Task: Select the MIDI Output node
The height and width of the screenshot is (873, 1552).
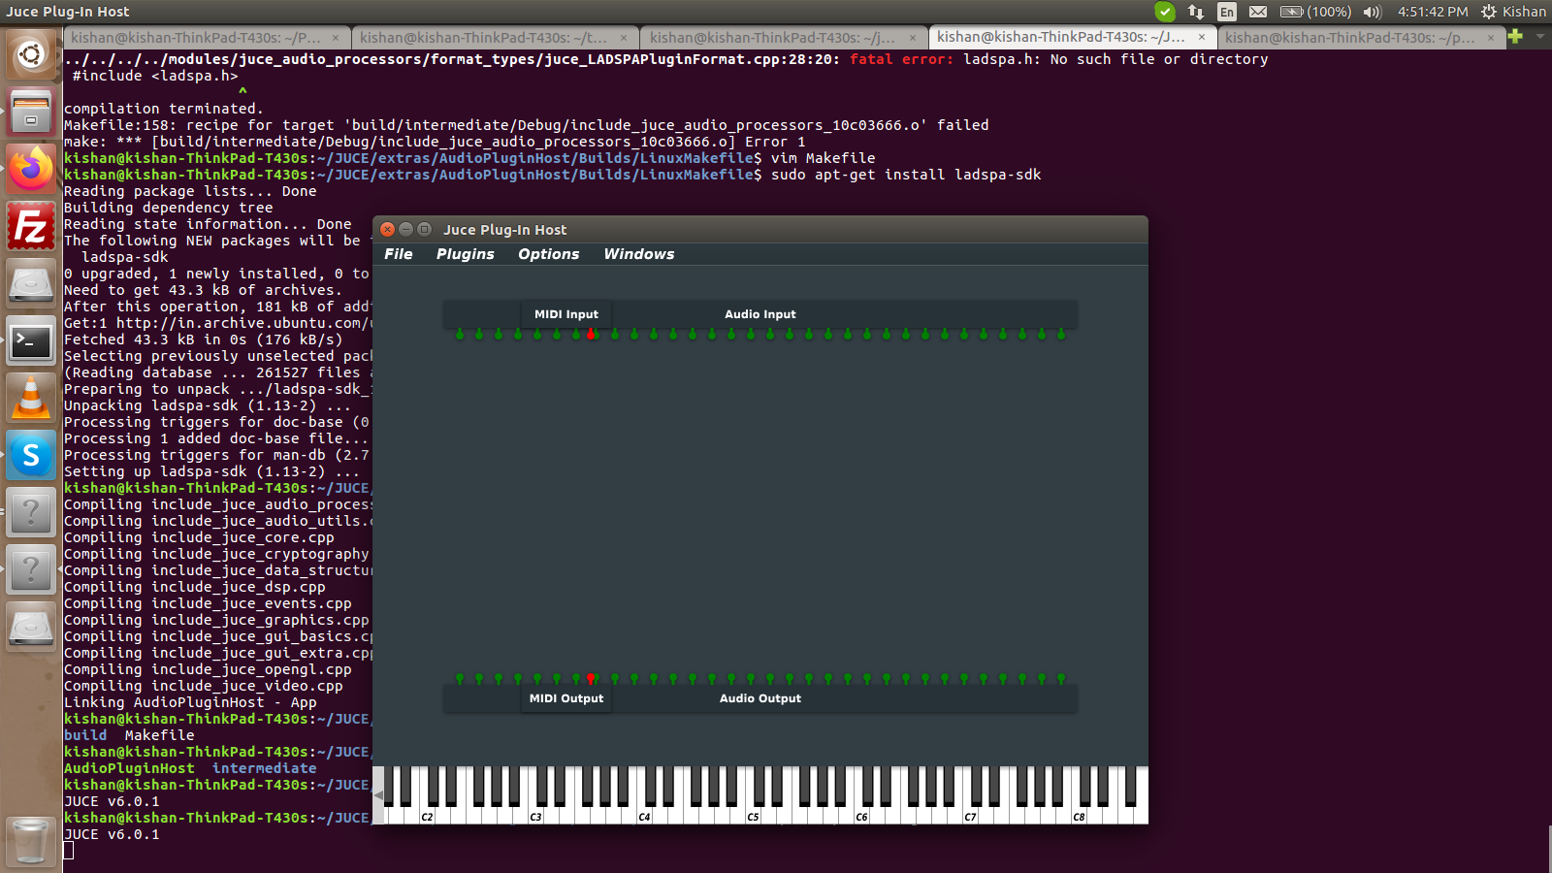Action: pos(566,698)
